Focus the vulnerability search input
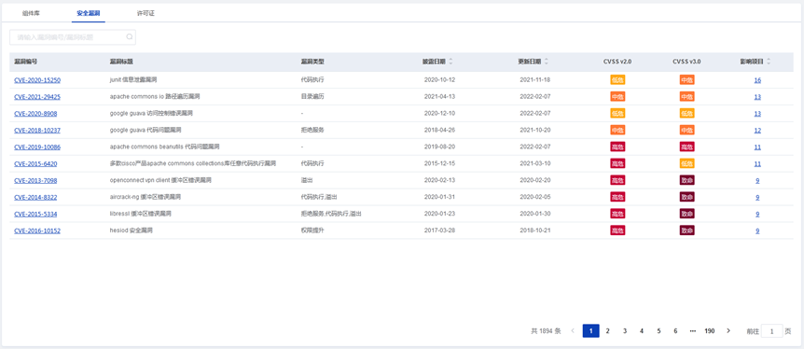 point(73,37)
